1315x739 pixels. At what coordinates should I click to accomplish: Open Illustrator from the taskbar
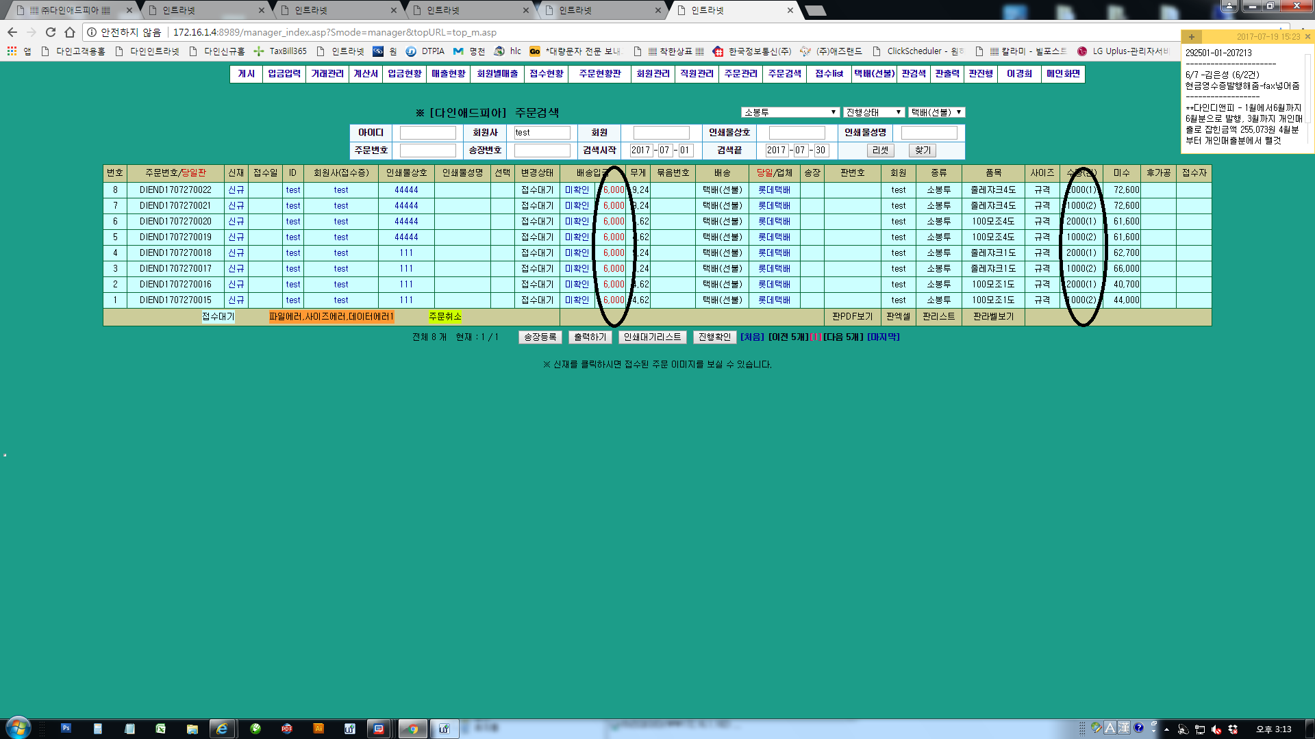(318, 729)
